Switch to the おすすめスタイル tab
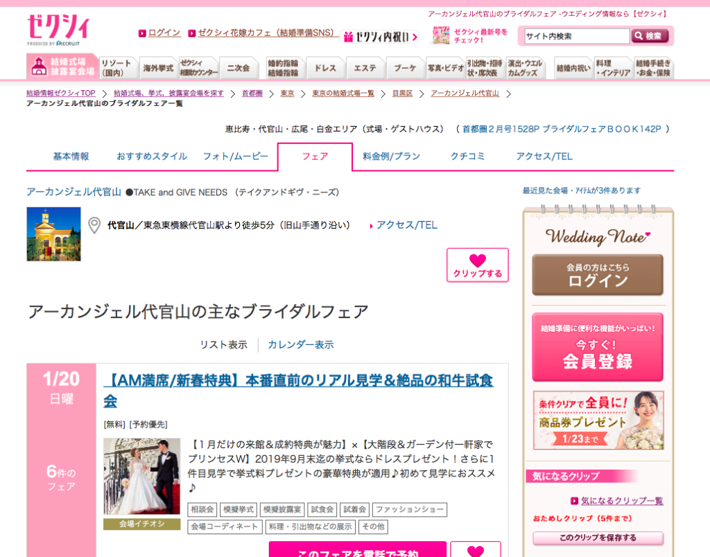 coord(152,157)
